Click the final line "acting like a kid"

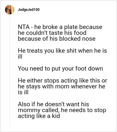(39, 116)
